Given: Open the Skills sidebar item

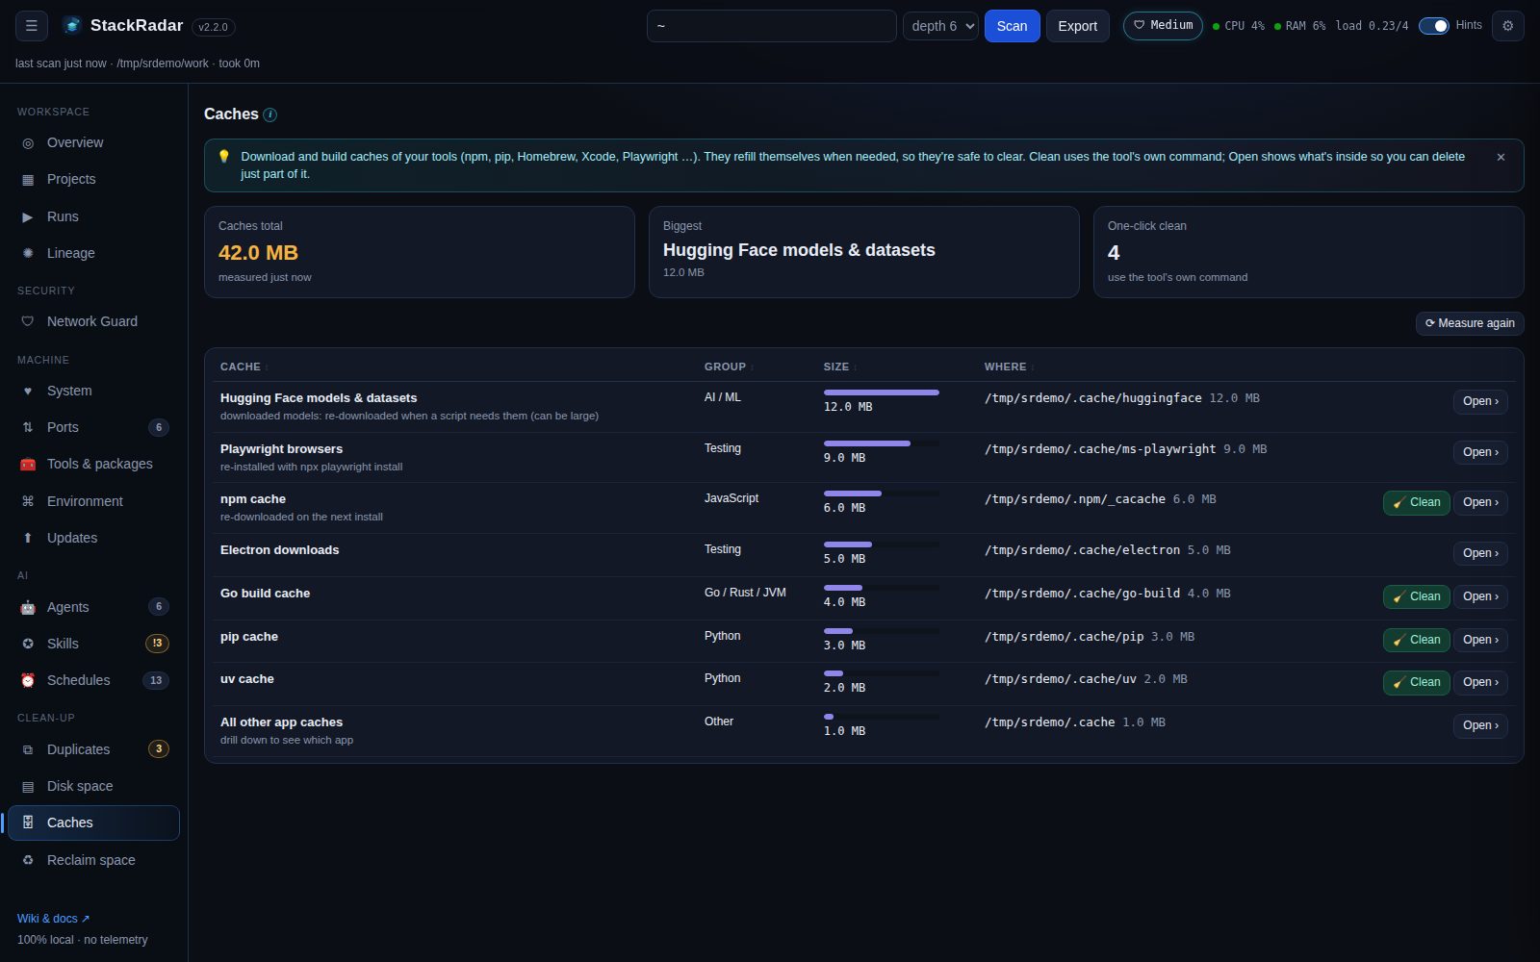Looking at the screenshot, I should point(94,644).
